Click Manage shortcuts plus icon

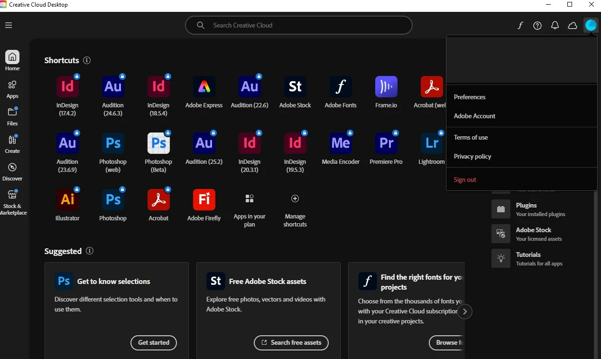tap(295, 198)
